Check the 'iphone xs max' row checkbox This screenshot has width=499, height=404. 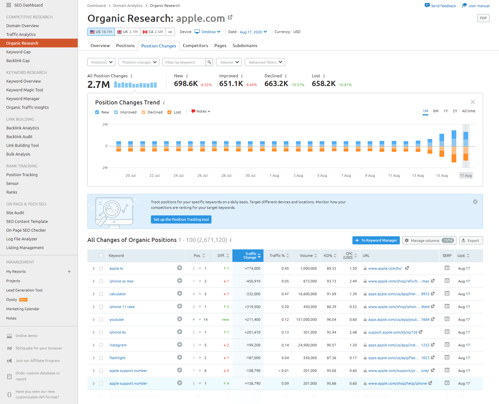click(x=101, y=281)
